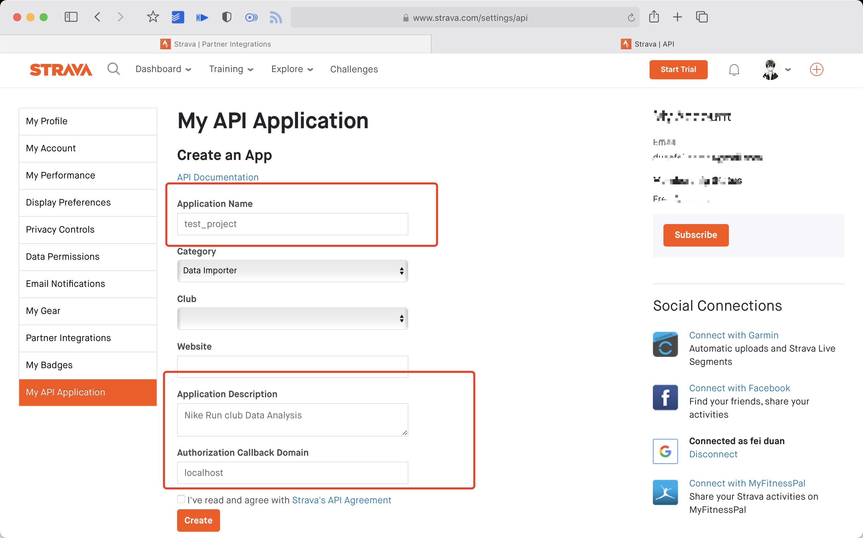This screenshot has height=538, width=863.
Task: Click the Start Trial button
Action: tap(678, 69)
